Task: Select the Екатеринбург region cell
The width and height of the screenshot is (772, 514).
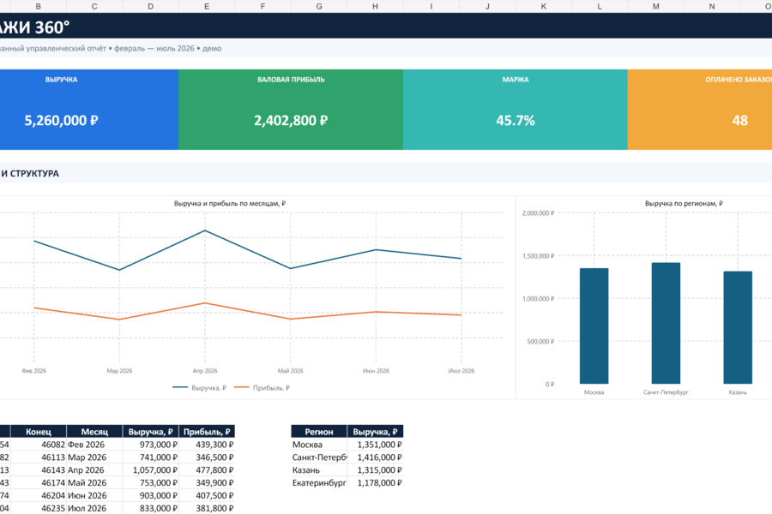Action: pos(319,482)
